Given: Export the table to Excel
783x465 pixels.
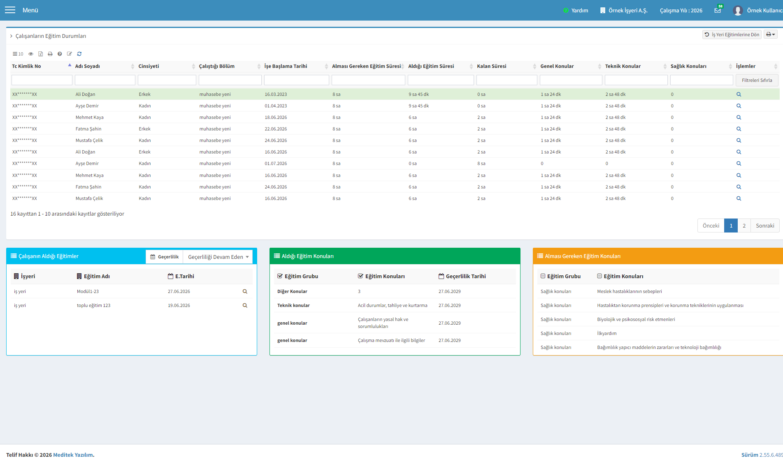Looking at the screenshot, I should click(41, 54).
